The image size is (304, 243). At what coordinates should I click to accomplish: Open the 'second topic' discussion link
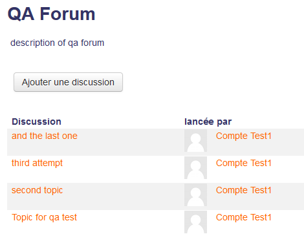(x=37, y=190)
